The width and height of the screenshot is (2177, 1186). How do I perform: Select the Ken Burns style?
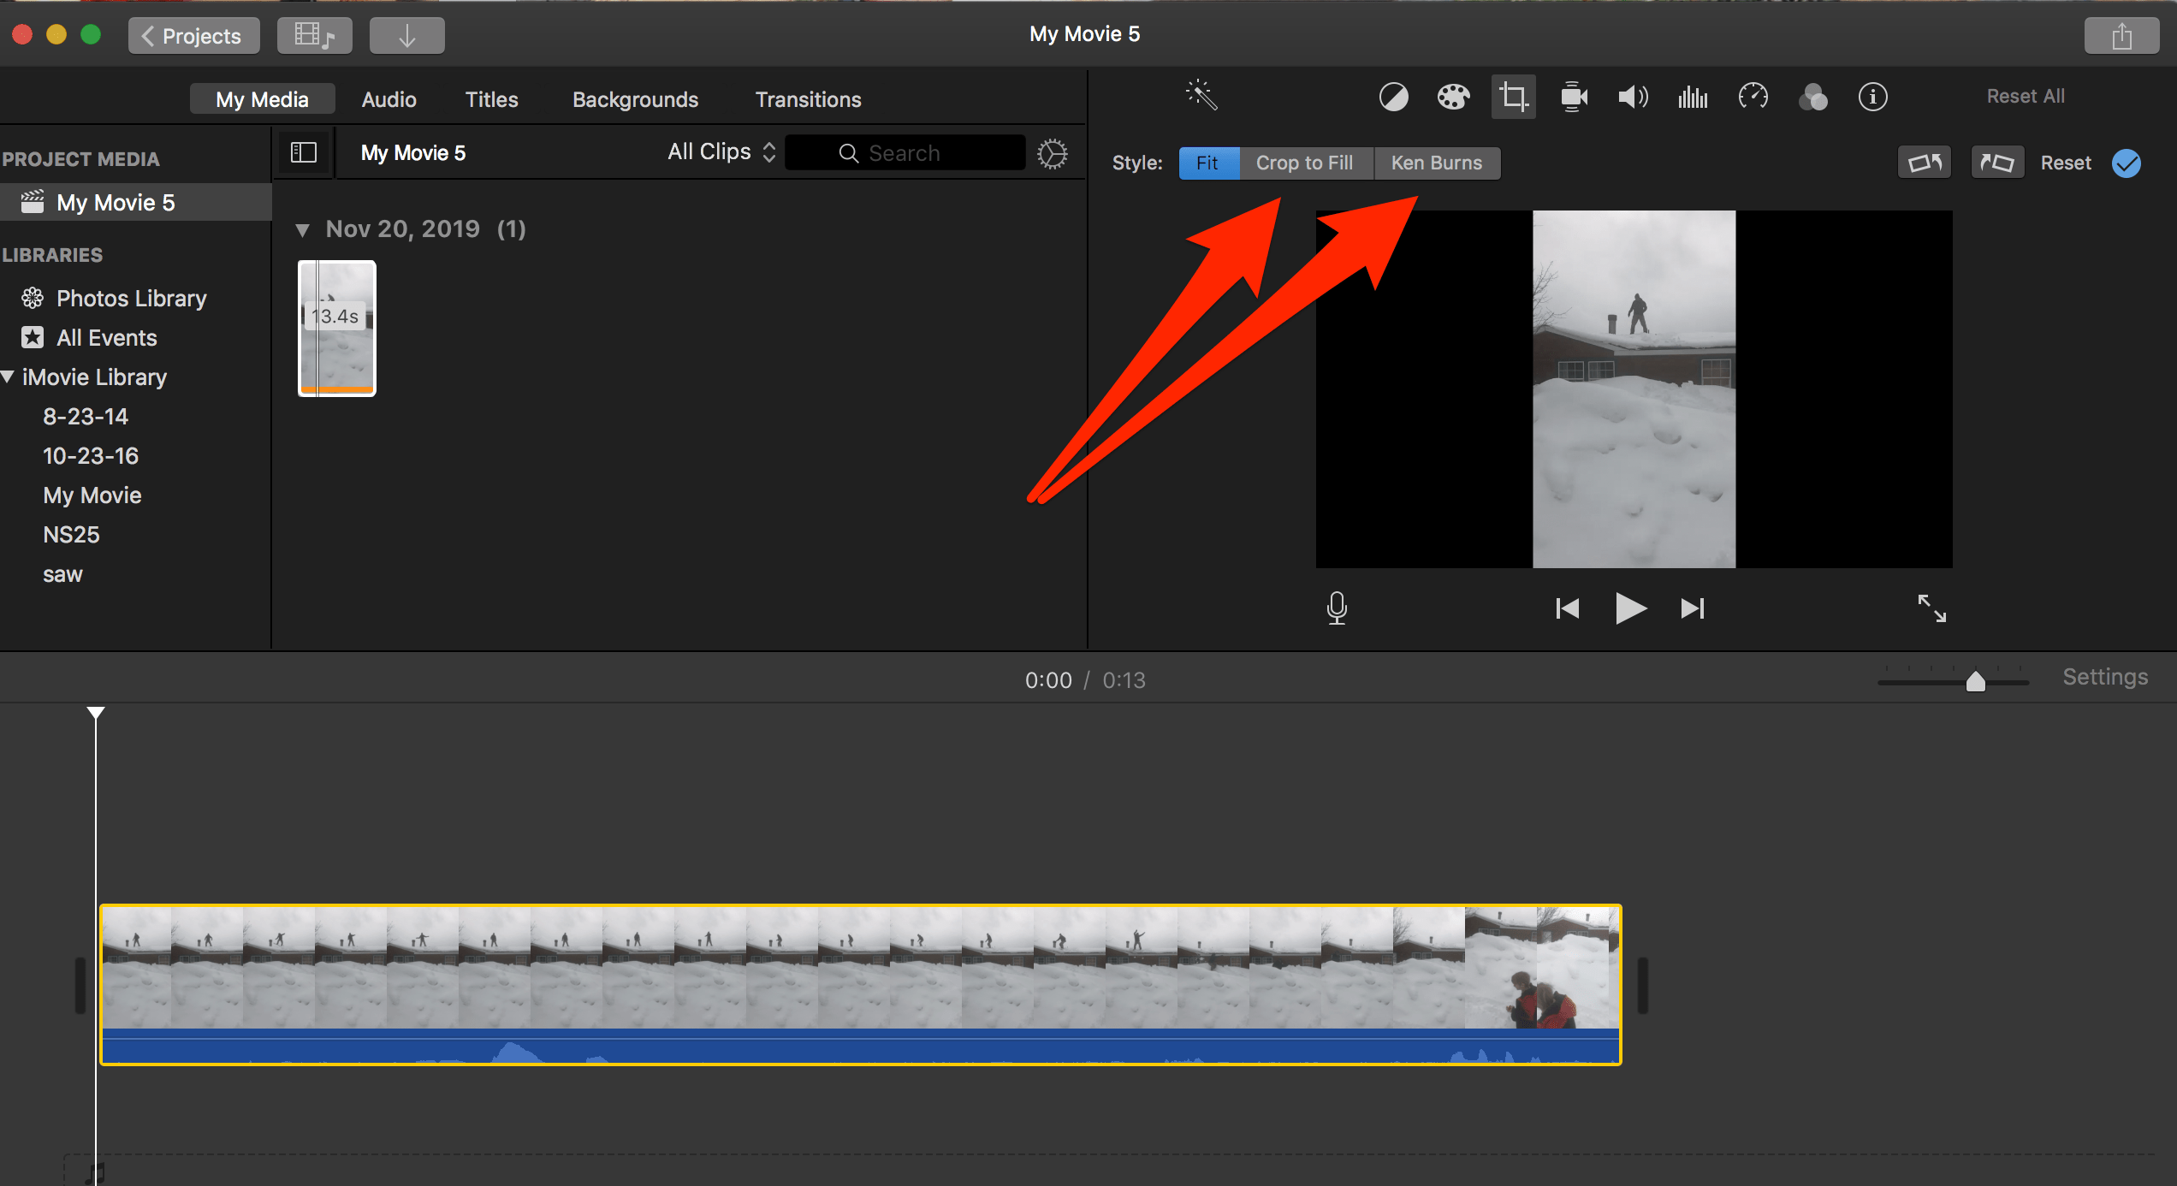pyautogui.click(x=1437, y=163)
